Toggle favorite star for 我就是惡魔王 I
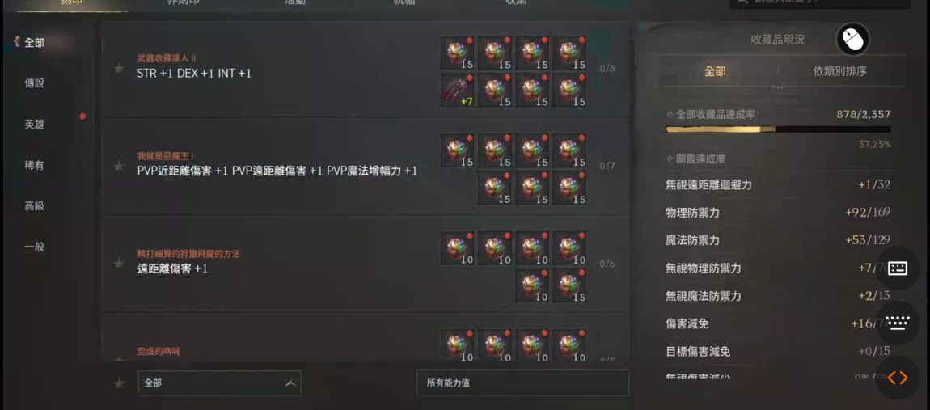This screenshot has width=930, height=410. (x=119, y=166)
